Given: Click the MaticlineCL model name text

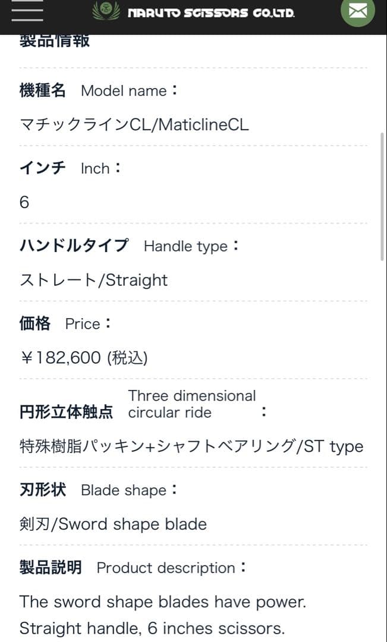Looking at the screenshot, I should [134, 125].
